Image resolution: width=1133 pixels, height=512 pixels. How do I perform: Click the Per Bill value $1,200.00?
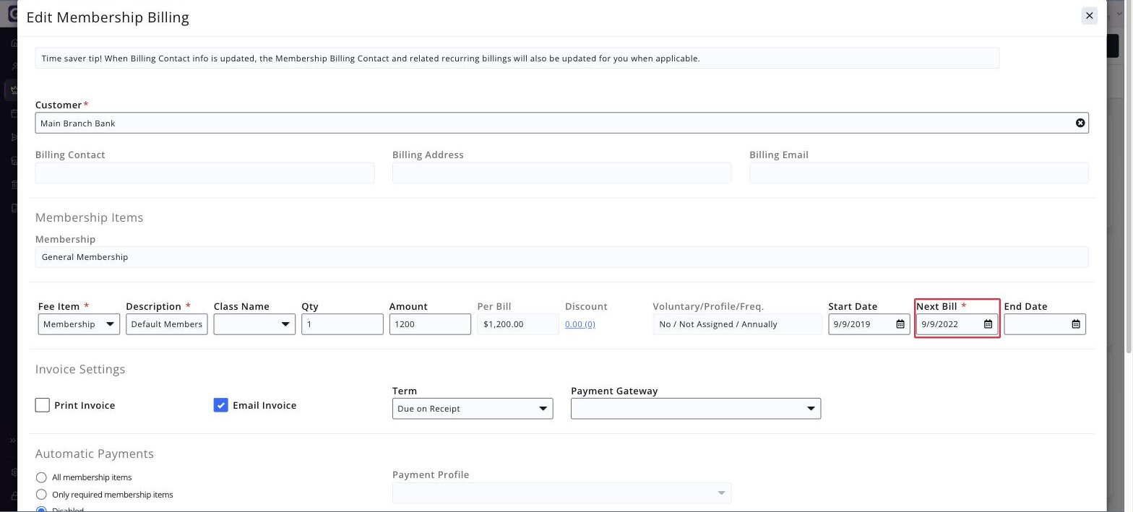517,324
